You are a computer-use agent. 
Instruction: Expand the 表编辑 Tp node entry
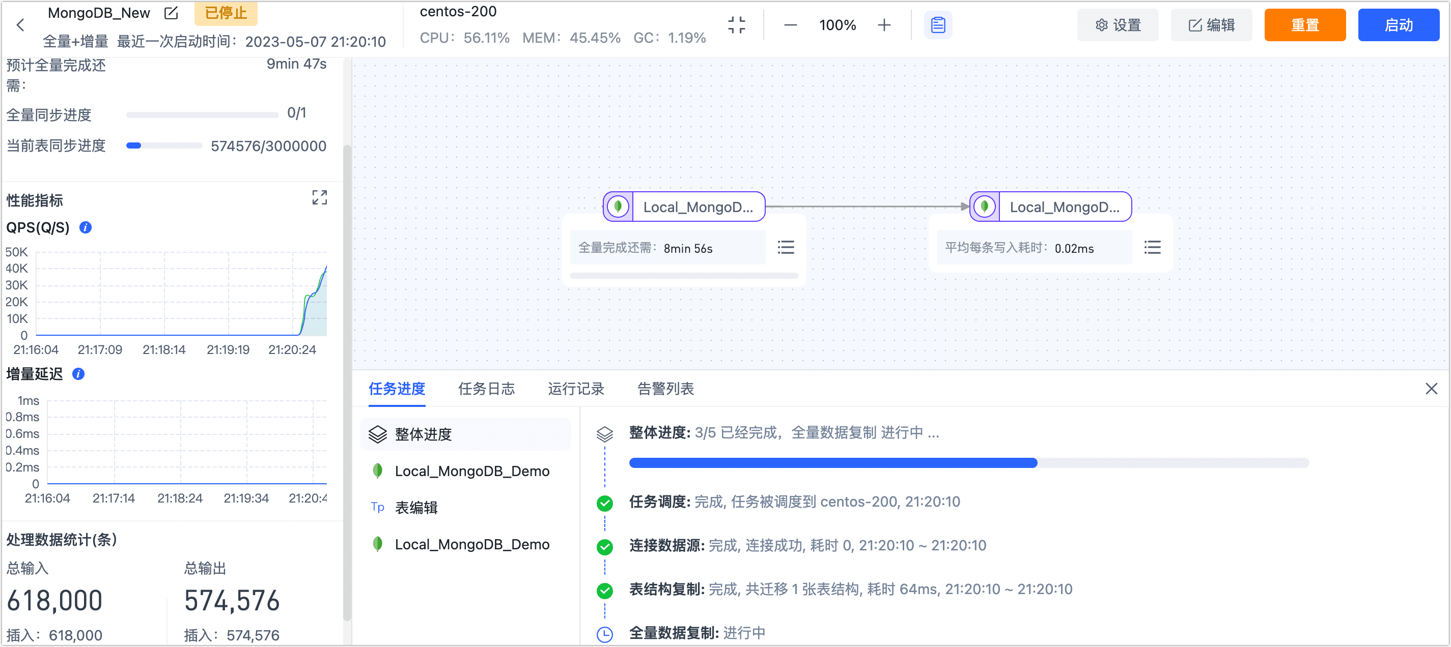pos(417,507)
